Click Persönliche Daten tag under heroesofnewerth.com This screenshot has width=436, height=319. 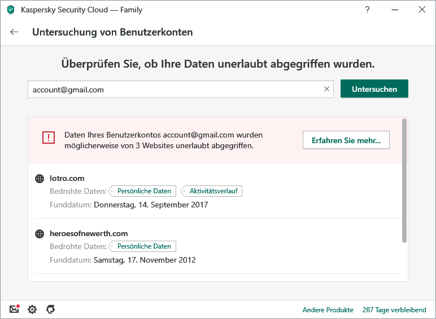pos(143,246)
